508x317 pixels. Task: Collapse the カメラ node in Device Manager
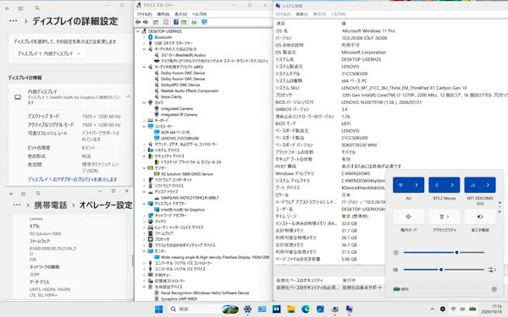144,102
